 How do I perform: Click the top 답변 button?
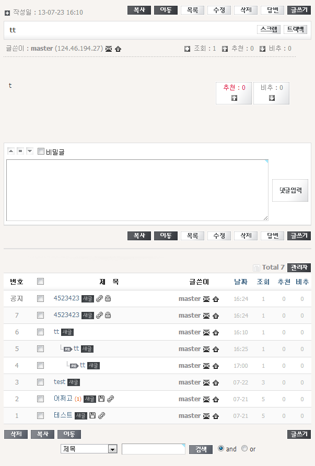click(273, 10)
